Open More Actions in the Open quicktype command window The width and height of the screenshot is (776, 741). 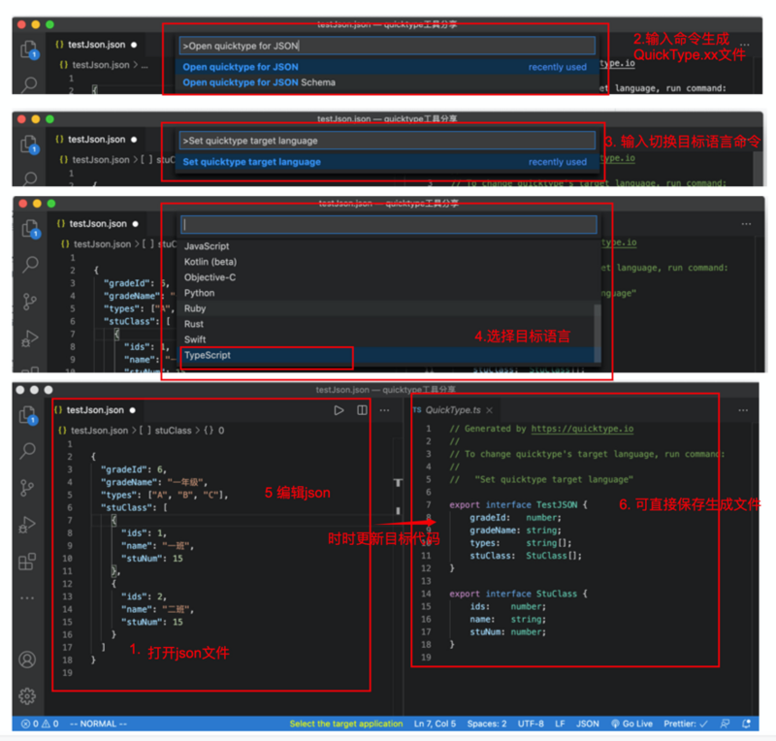click(745, 45)
